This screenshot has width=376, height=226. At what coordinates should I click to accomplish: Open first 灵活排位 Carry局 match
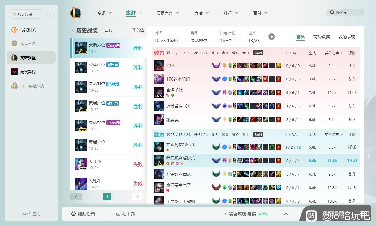[109, 48]
